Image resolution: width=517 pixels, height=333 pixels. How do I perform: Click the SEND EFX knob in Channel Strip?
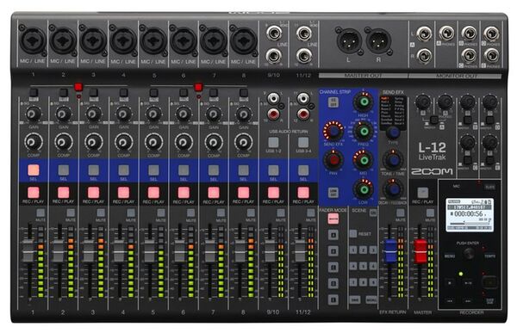[x=333, y=131]
